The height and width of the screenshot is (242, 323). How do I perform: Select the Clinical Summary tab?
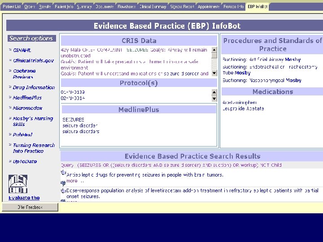[x=153, y=7]
